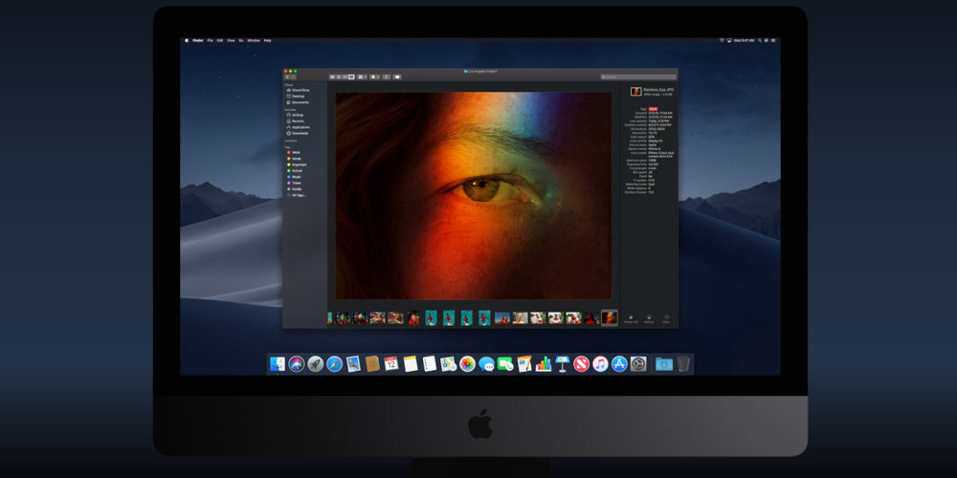
Task: Select Recents in Finder sidebar
Action: coord(296,120)
